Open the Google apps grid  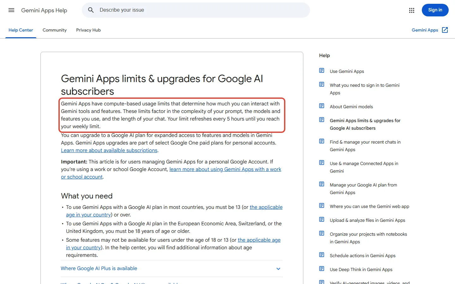411,10
